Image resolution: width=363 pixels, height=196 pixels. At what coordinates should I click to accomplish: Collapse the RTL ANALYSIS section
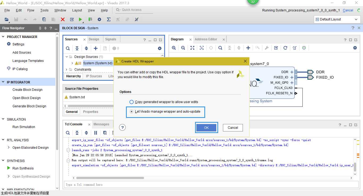point(3,140)
